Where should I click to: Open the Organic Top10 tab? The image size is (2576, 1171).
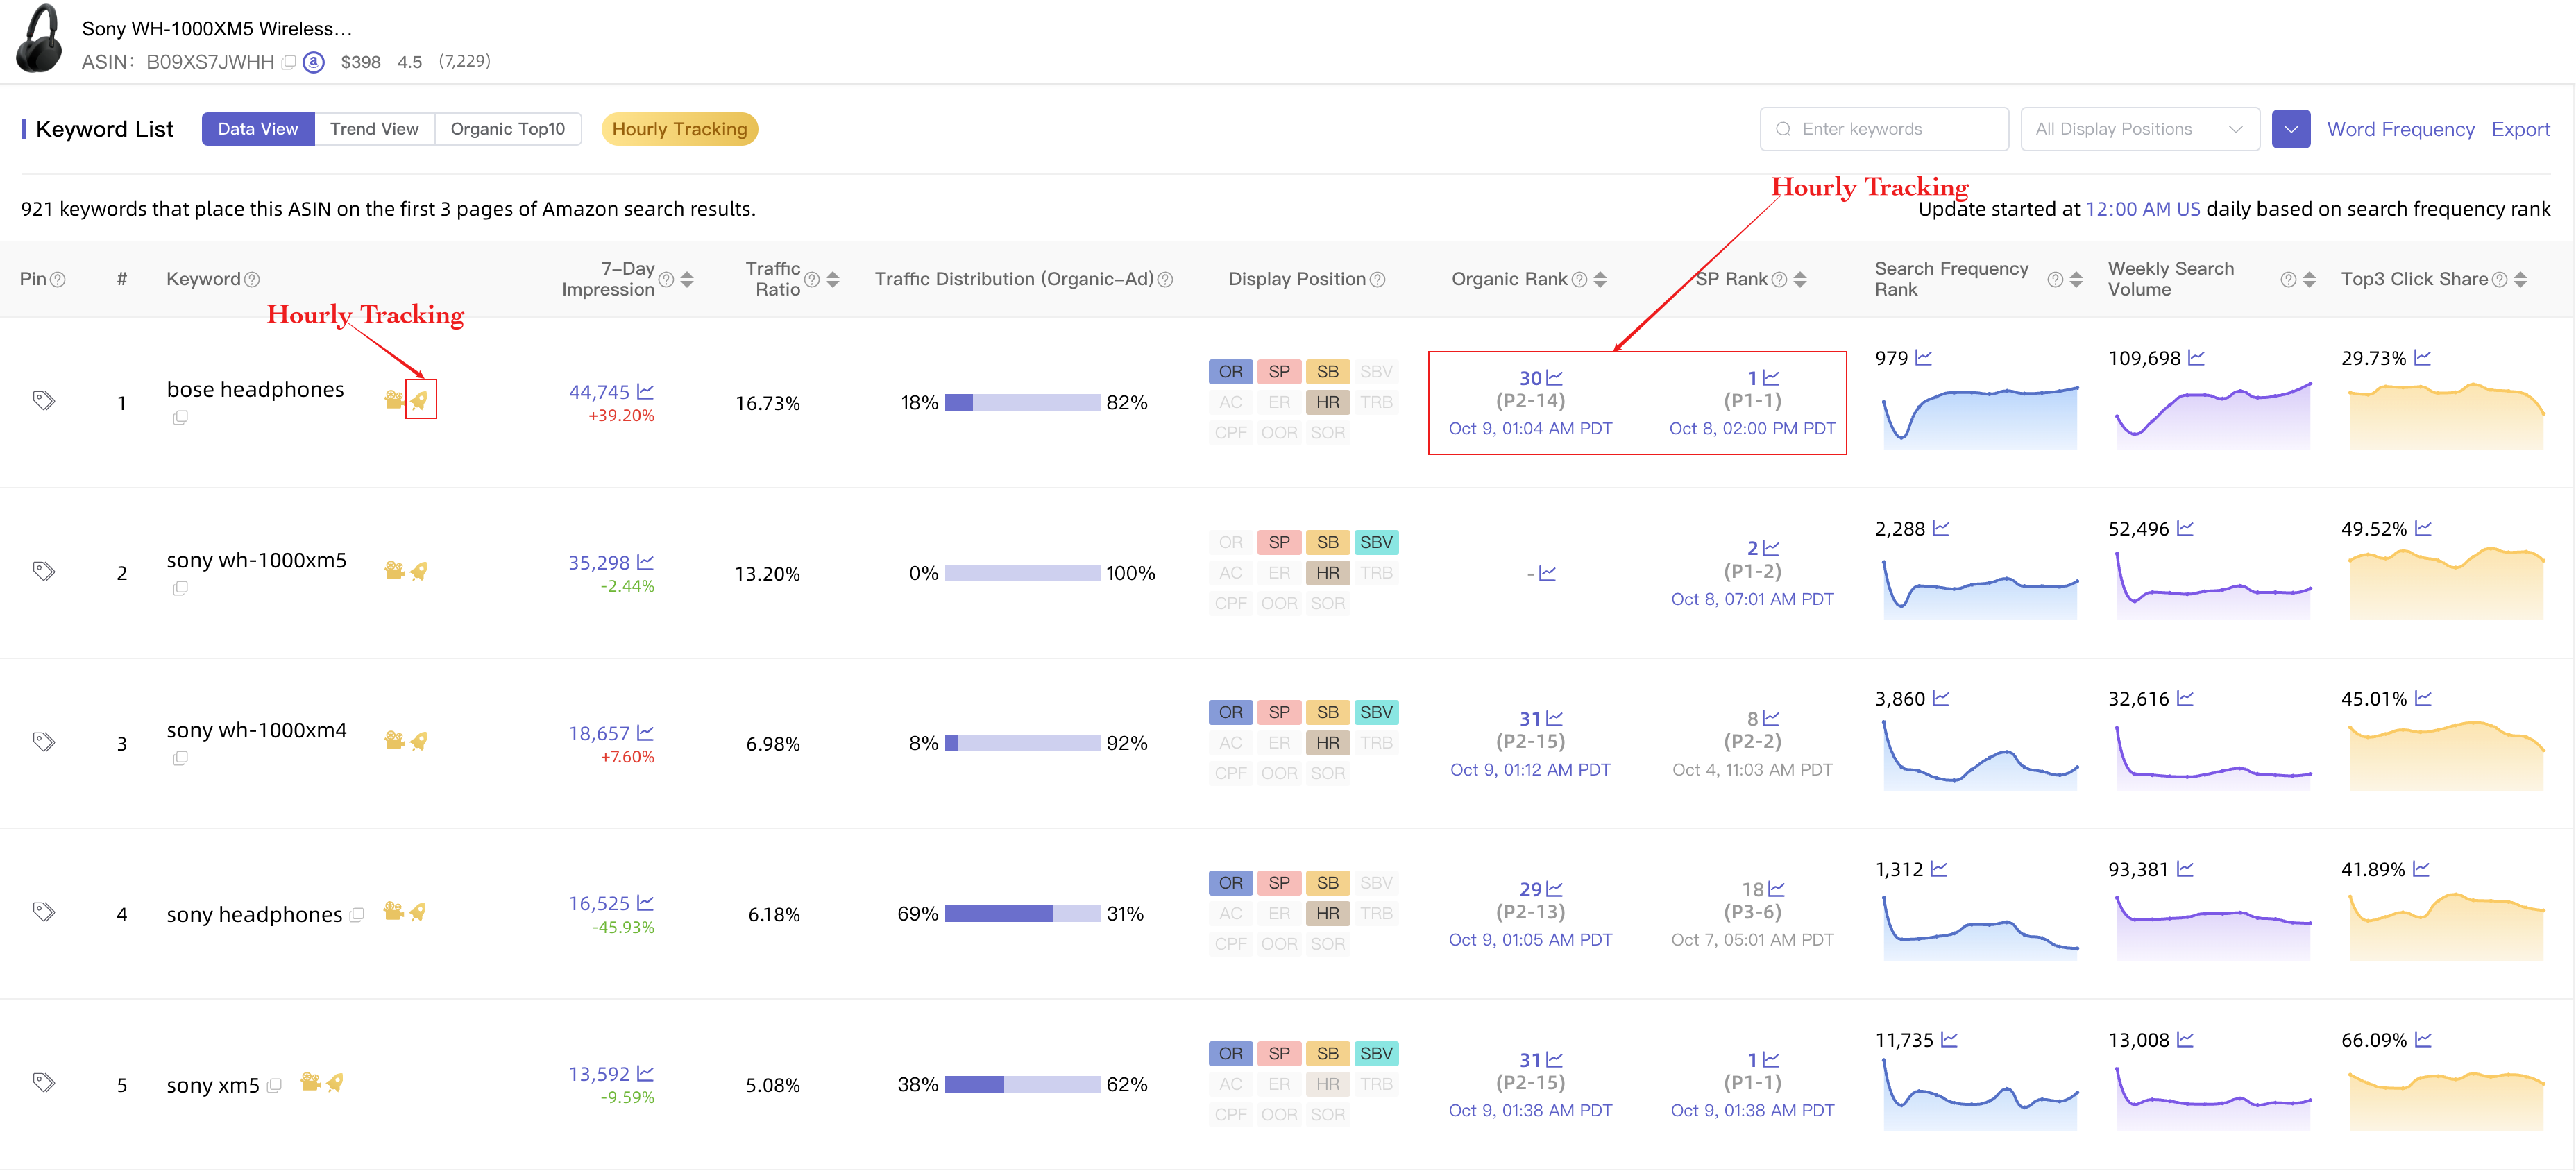click(508, 128)
